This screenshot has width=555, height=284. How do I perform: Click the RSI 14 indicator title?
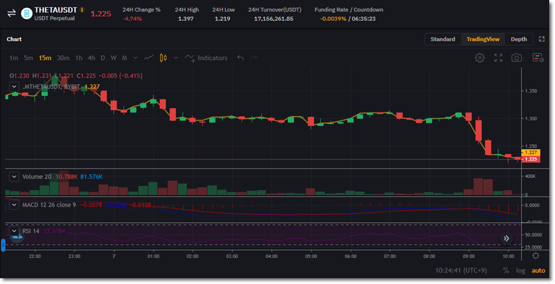[31, 231]
